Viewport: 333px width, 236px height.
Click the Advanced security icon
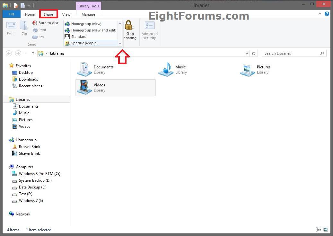pyautogui.click(x=149, y=26)
